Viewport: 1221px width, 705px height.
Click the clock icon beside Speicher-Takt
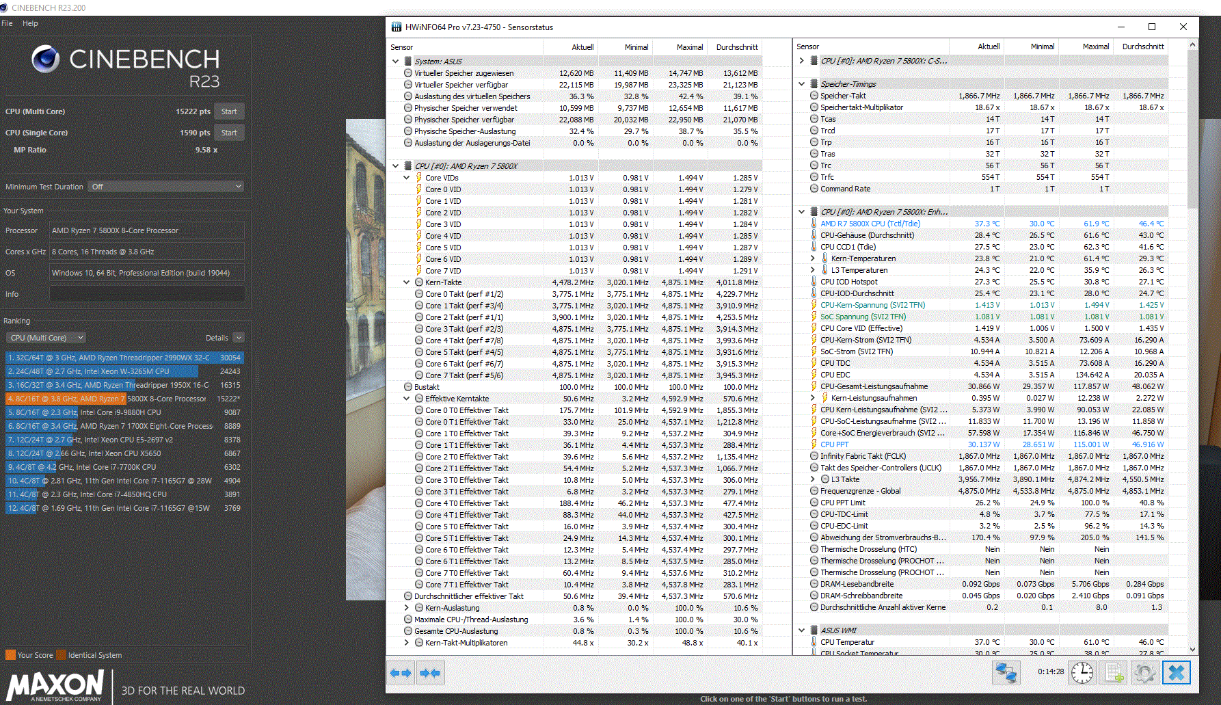(x=814, y=96)
